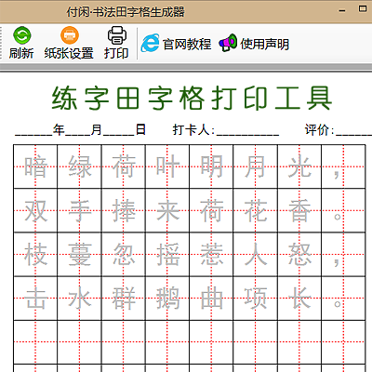Click the year blank before 年
This screenshot has width=372, height=372.
33,135
